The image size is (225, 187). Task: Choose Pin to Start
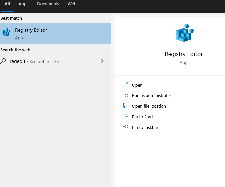[x=142, y=117]
